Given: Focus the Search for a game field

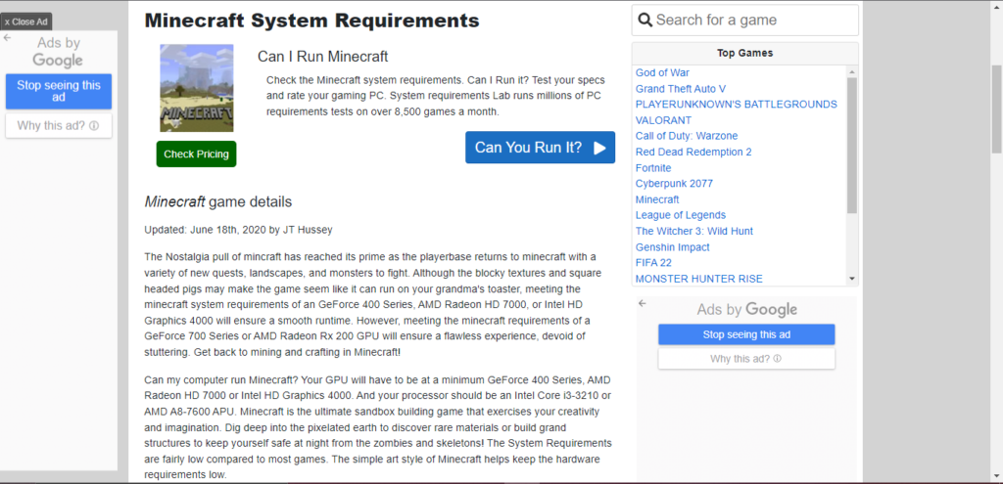Looking at the screenshot, I should tap(745, 21).
